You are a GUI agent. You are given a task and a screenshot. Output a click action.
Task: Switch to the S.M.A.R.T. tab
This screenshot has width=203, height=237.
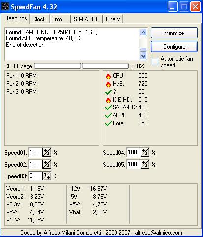(x=87, y=19)
